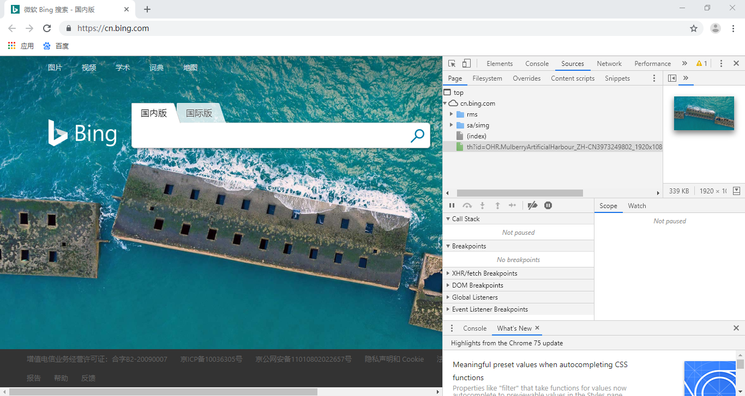Image resolution: width=745 pixels, height=396 pixels.
Task: Click the step over debugger icon
Action: [x=467, y=205]
